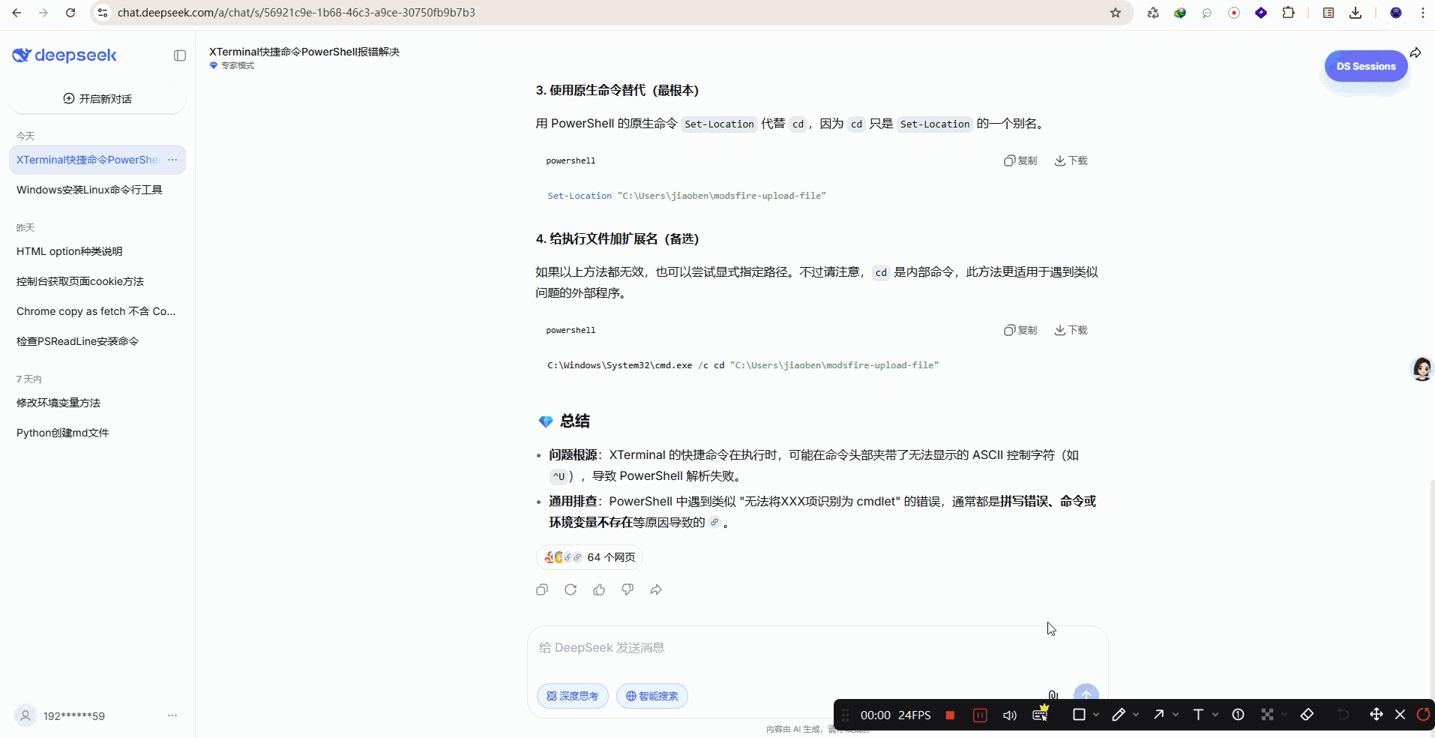Focus the 给 DeepSeek 发送消息 input
The width and height of the screenshot is (1435, 738).
[x=817, y=648]
